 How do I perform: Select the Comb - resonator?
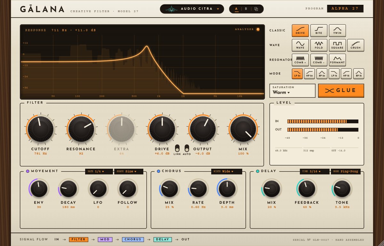pyautogui.click(x=319, y=60)
